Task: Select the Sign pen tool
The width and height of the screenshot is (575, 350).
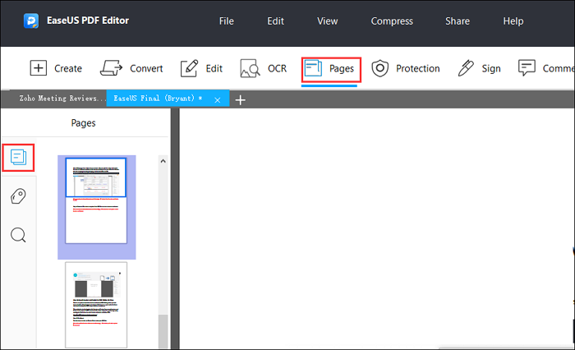Action: pyautogui.click(x=466, y=68)
